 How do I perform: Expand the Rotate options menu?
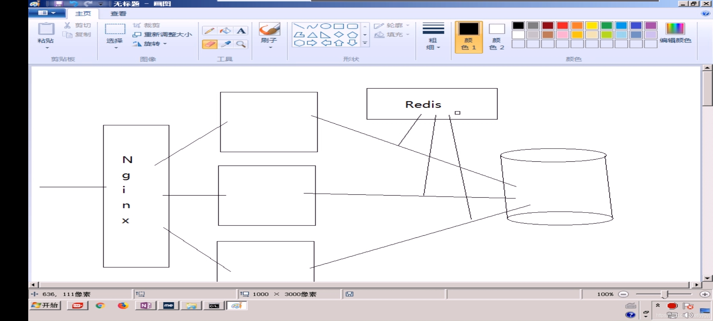click(x=165, y=44)
